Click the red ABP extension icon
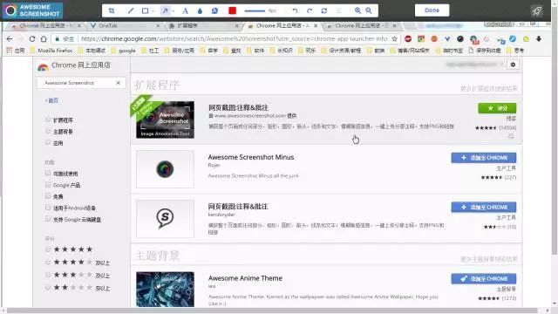Viewport: 558px width, 314px height. (x=408, y=38)
